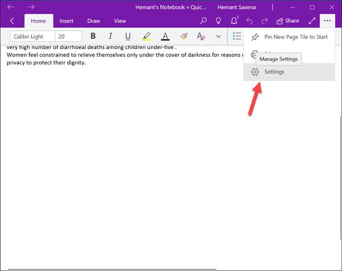Select Pin New Page Tile to Start

289,37
